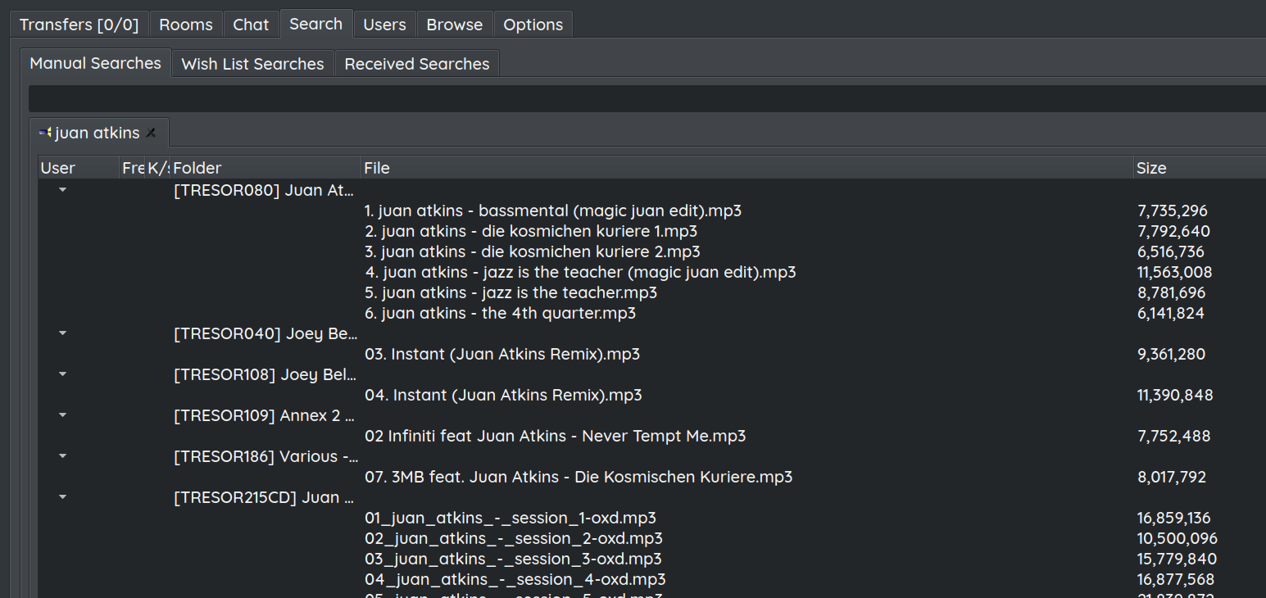Sort results by the File column header

click(747, 168)
